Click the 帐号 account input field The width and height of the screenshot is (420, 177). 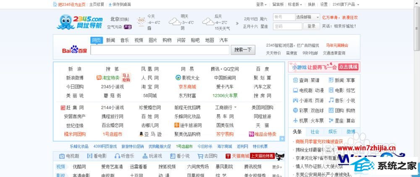[283, 17]
